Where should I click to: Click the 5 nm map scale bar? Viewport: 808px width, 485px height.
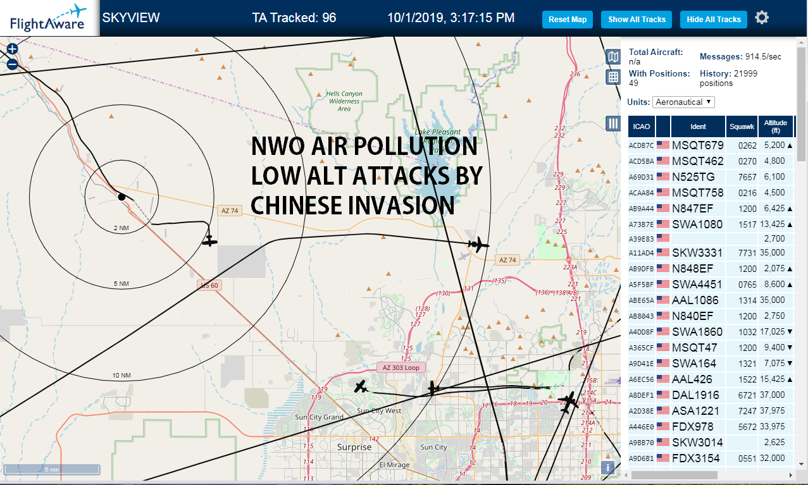click(x=52, y=470)
